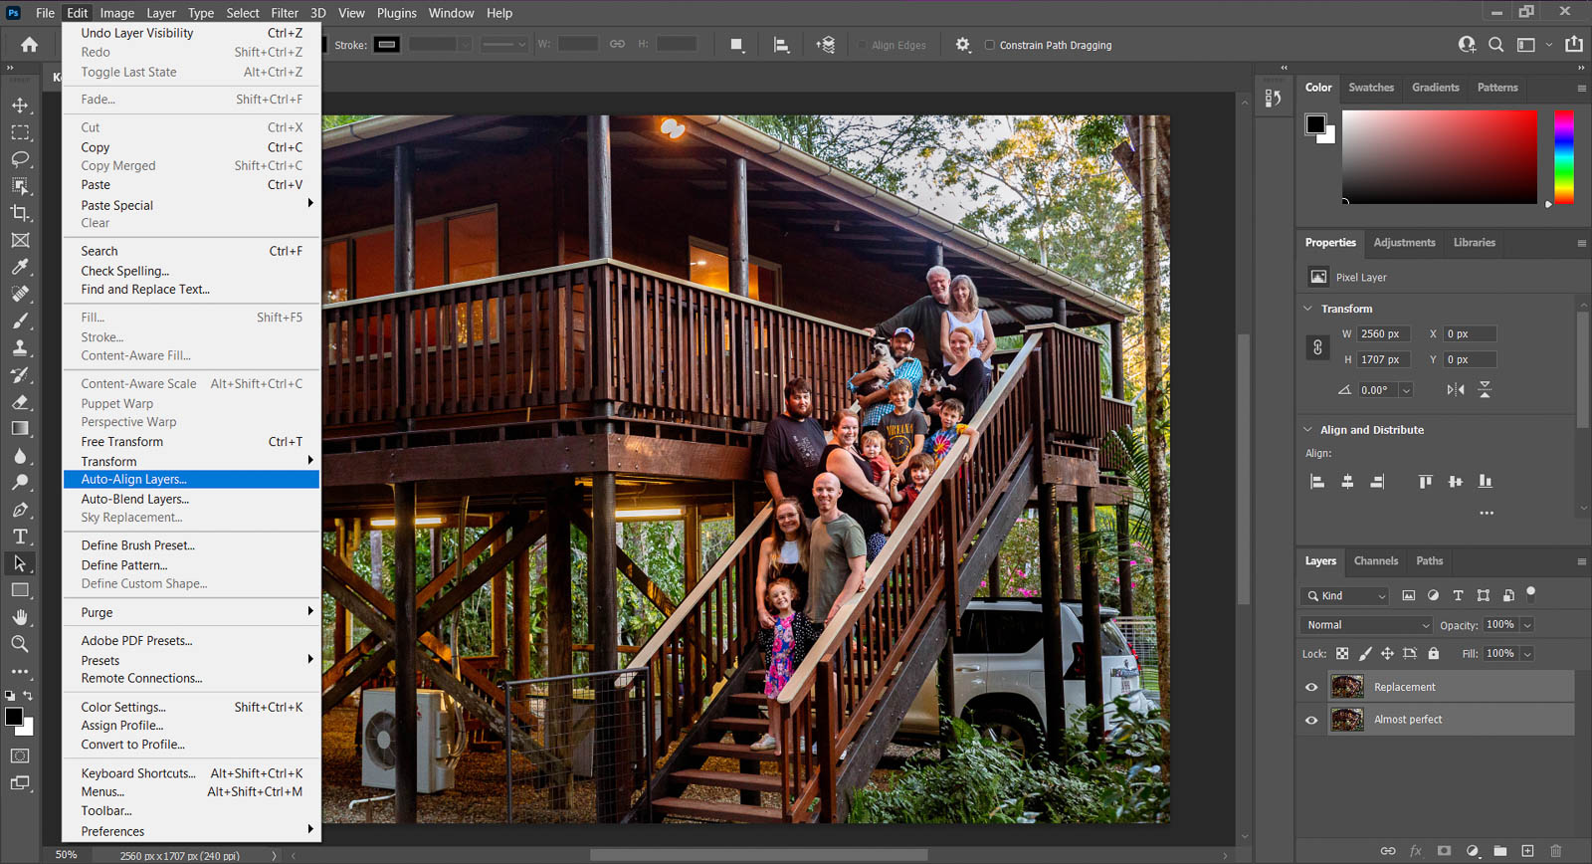
Task: Select the Eyedropper tool
Action: [x=20, y=267]
